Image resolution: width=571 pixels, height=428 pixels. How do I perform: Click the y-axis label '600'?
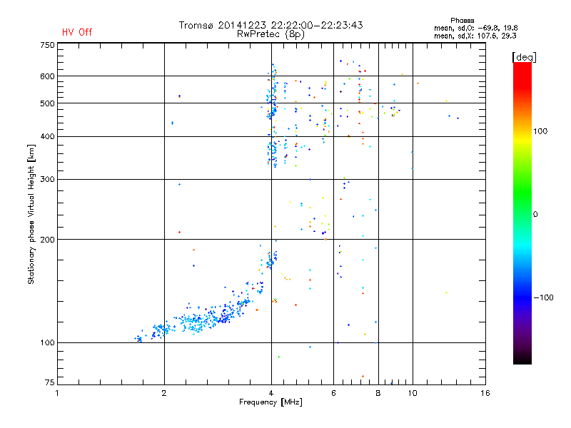(47, 76)
